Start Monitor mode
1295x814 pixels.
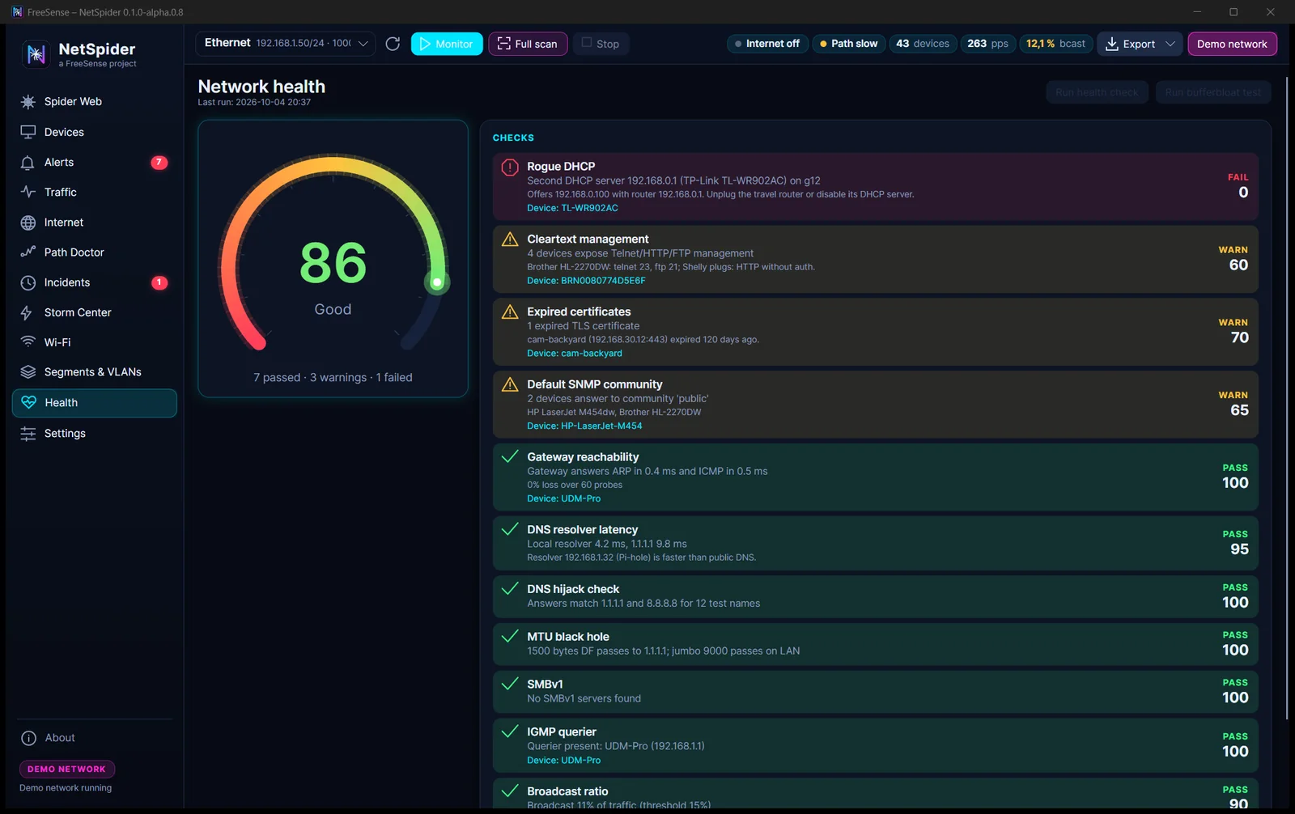[x=447, y=44]
